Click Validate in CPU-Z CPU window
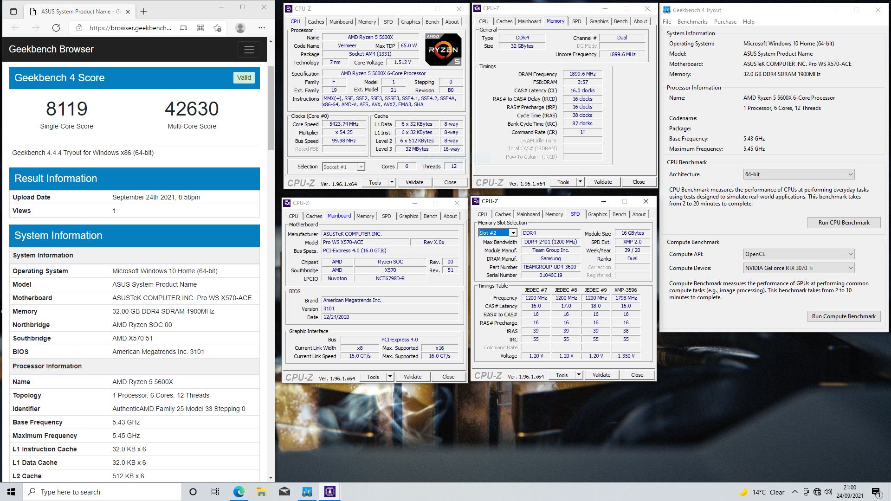This screenshot has height=501, width=891. [414, 182]
